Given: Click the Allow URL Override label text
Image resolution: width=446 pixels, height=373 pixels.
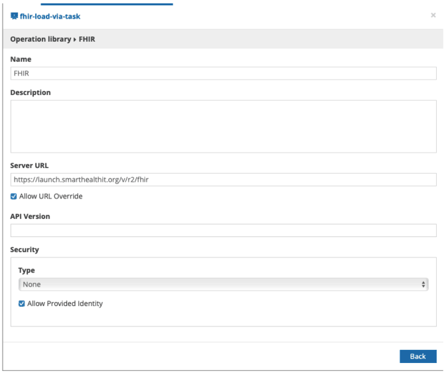Looking at the screenshot, I should [x=51, y=196].
